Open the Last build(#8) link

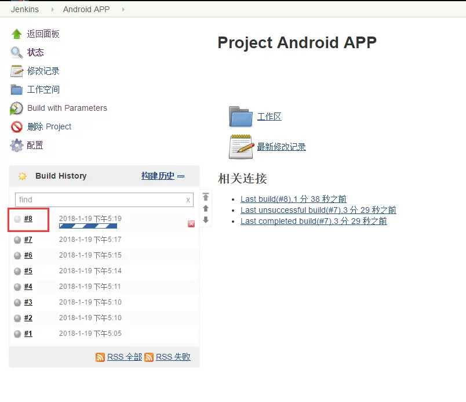293,199
